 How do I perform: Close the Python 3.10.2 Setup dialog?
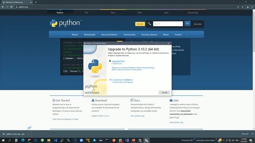tap(169, 43)
